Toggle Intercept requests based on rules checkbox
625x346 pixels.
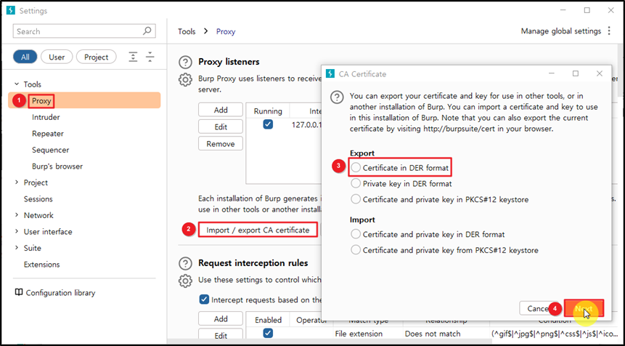[x=204, y=299]
